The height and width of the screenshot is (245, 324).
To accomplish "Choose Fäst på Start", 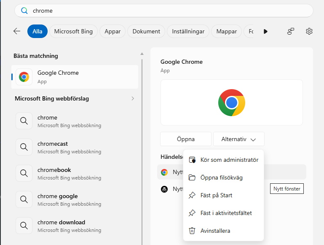I will coord(223,195).
